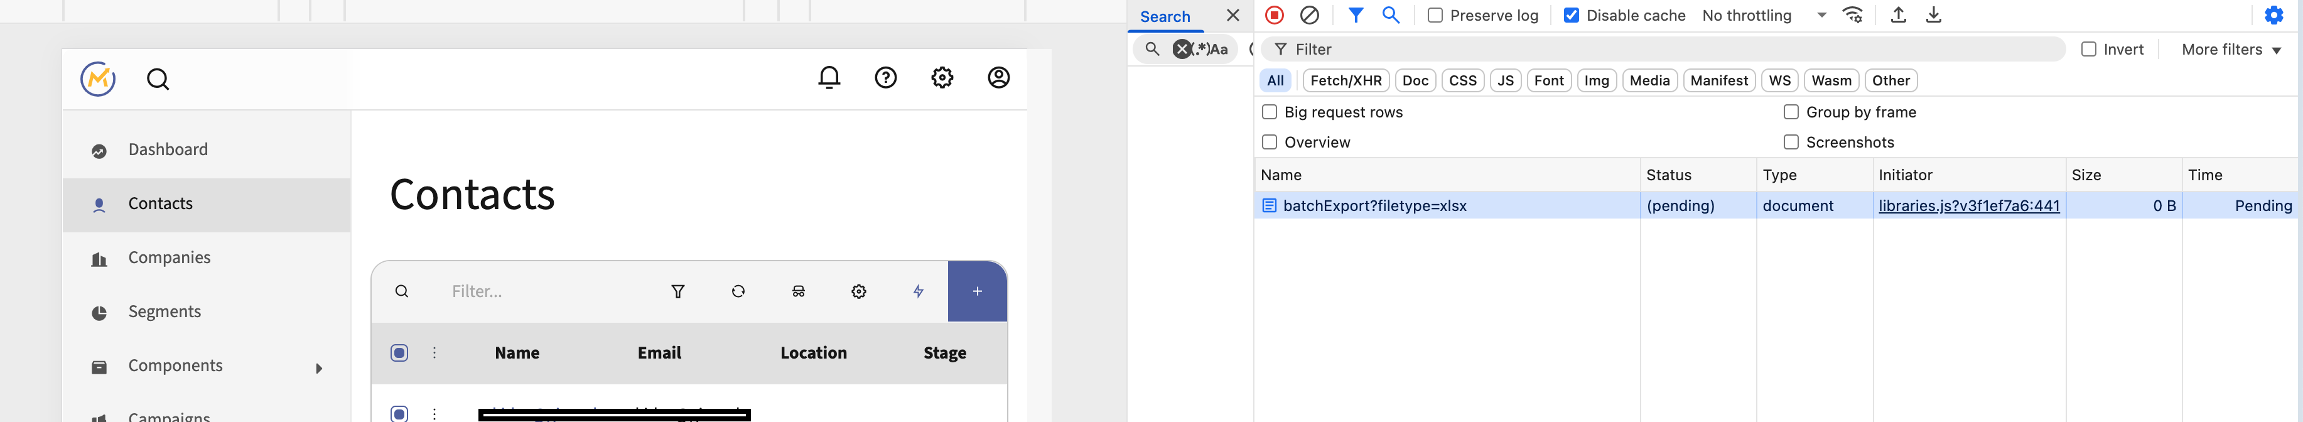Enable Screenshots checkbox
This screenshot has height=422, width=2303.
pyautogui.click(x=1791, y=142)
